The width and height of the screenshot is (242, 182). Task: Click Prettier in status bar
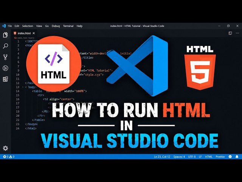click(220, 157)
